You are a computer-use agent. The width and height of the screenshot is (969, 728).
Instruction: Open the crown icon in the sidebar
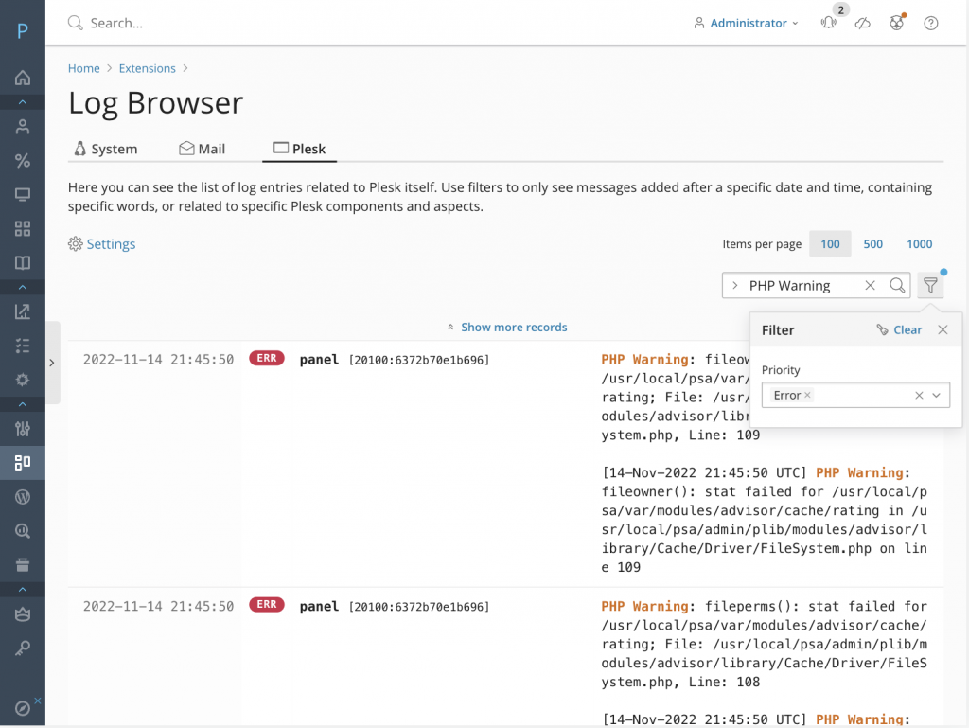pos(23,614)
